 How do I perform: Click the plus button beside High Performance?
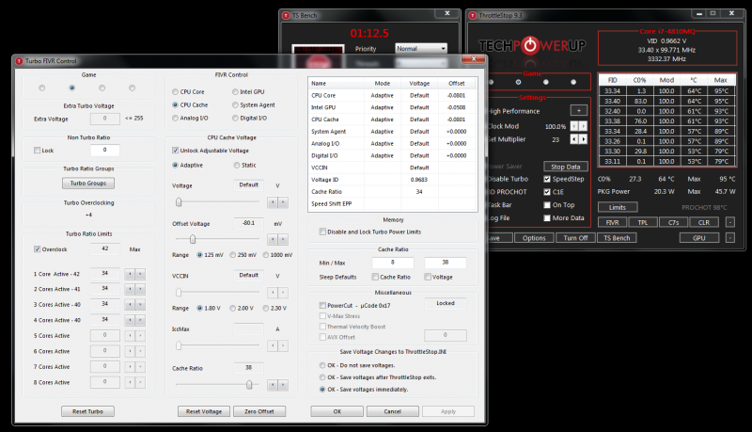click(579, 111)
